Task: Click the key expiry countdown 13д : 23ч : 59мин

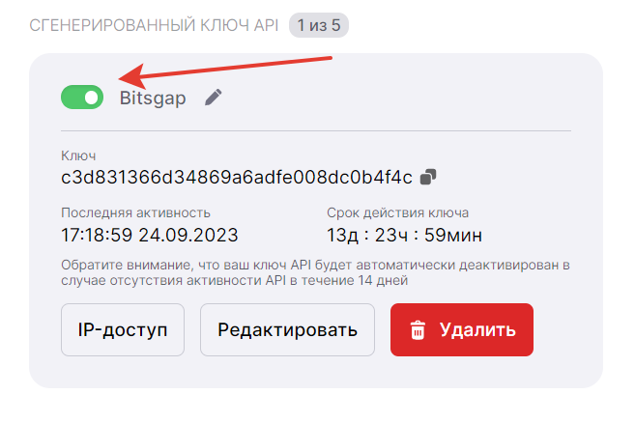Action: [x=404, y=235]
